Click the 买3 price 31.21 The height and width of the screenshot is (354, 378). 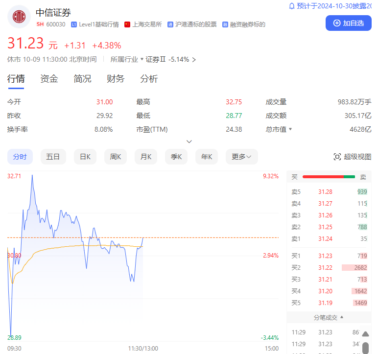click(x=325, y=280)
